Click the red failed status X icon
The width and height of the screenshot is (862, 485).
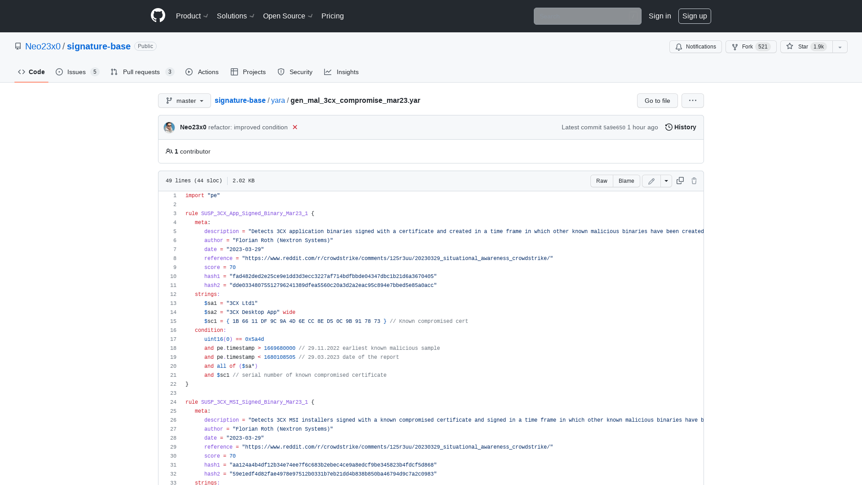[295, 127]
